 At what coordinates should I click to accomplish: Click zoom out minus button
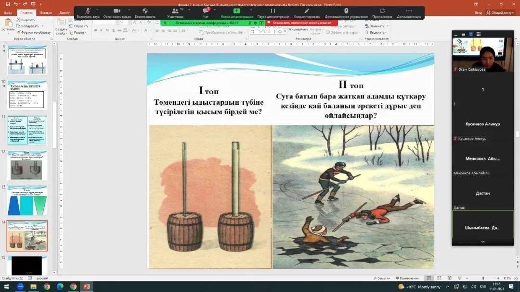[x=467, y=279]
